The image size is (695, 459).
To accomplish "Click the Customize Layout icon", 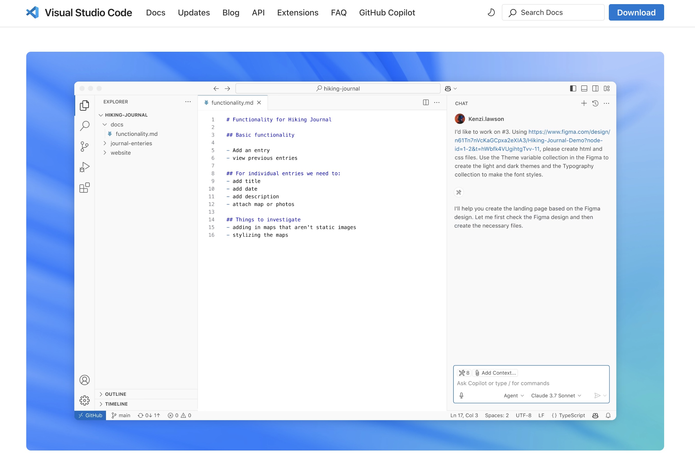I will (x=607, y=89).
